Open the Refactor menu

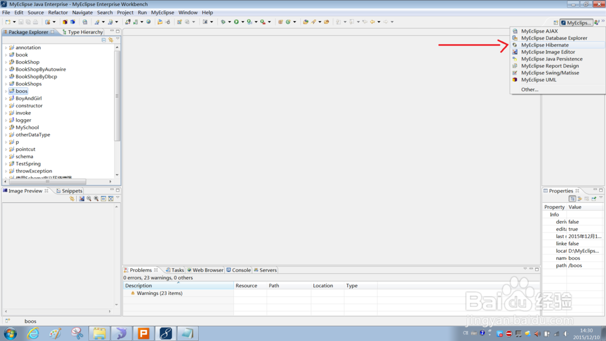tap(58, 12)
